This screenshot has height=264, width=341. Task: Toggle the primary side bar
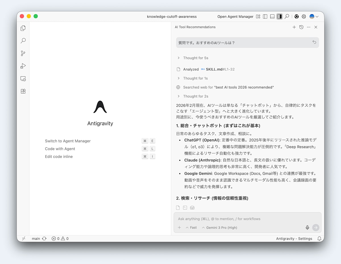[x=265, y=16]
